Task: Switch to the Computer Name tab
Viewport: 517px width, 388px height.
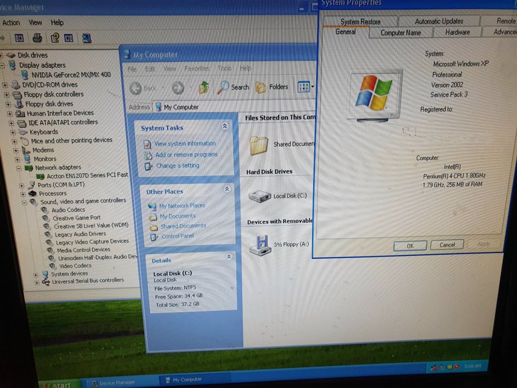Action: coord(400,33)
